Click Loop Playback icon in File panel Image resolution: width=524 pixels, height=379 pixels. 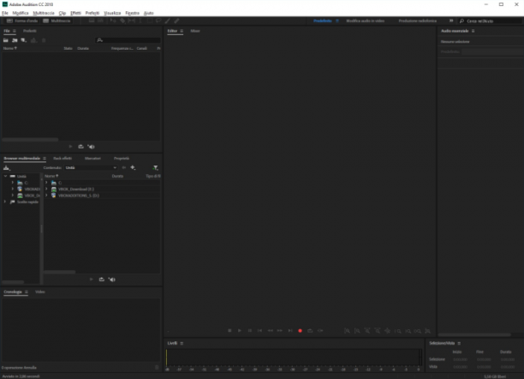[80, 147]
